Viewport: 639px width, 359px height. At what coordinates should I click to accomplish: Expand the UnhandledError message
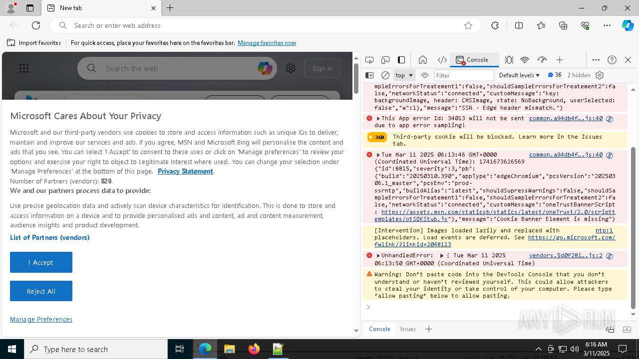coord(378,256)
